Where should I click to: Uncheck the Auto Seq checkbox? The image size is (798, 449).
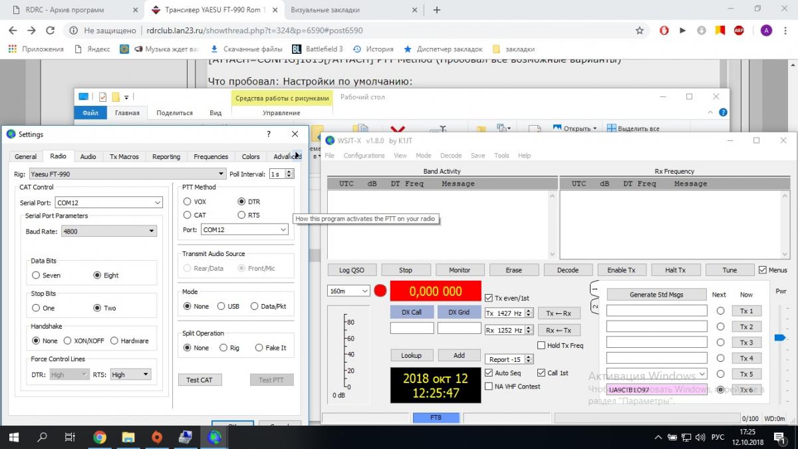coord(489,373)
